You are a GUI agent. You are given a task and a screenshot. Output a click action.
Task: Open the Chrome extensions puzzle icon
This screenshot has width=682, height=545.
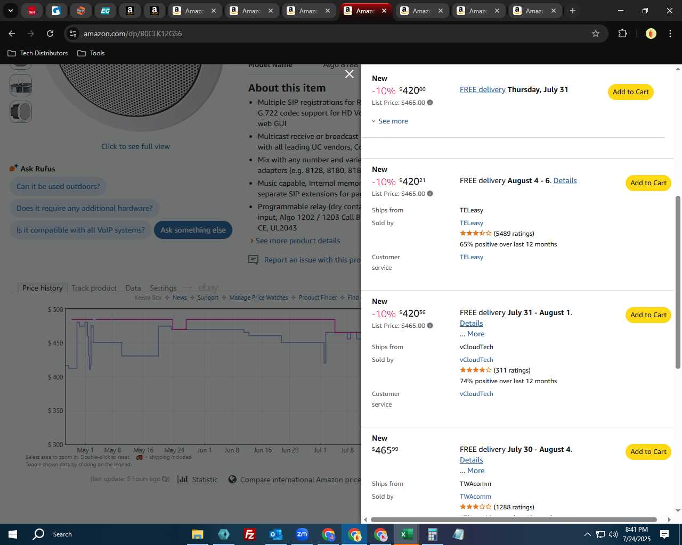622,34
